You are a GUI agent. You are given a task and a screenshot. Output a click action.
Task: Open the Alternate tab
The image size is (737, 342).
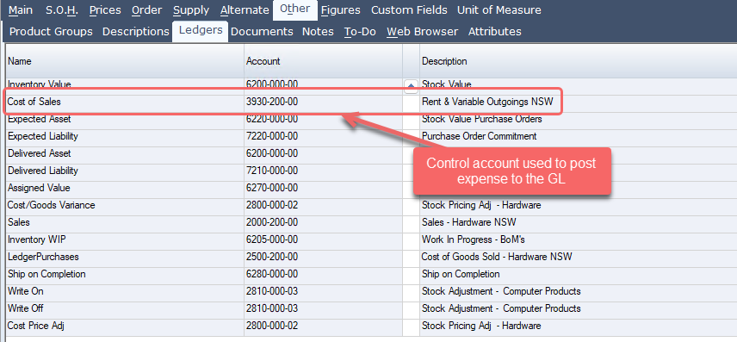[x=245, y=9]
